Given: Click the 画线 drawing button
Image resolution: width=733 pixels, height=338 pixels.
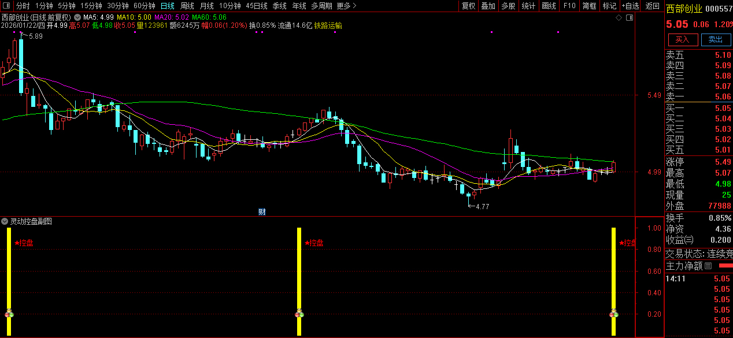Looking at the screenshot, I should tap(549, 6).
